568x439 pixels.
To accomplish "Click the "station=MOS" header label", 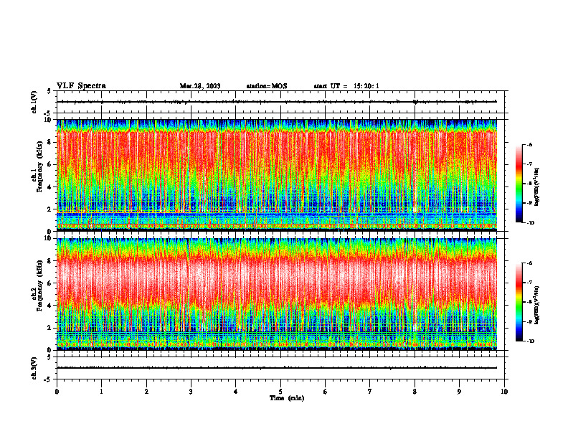I will pyautogui.click(x=267, y=86).
